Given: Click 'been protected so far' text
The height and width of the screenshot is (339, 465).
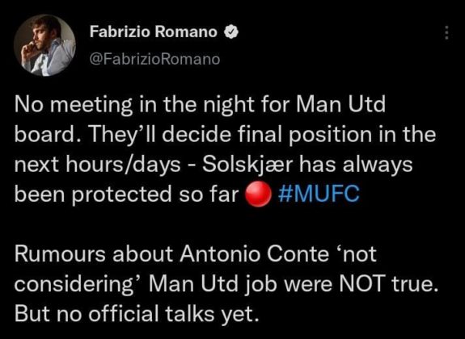Looking at the screenshot, I should point(127,195).
